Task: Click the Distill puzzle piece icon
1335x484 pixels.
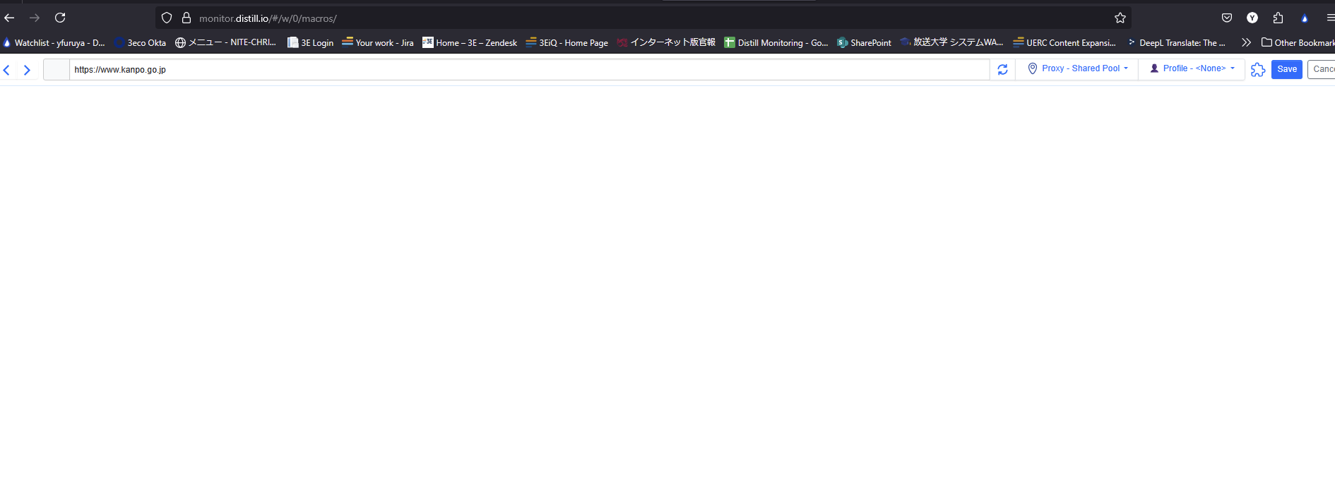Action: pyautogui.click(x=1258, y=69)
